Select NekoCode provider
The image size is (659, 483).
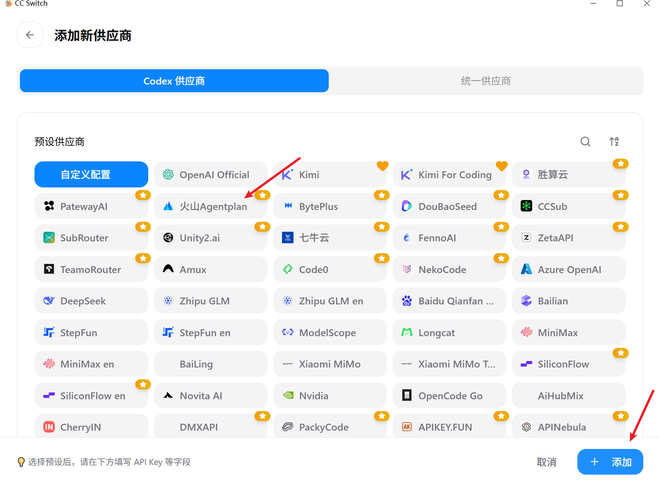click(x=449, y=269)
